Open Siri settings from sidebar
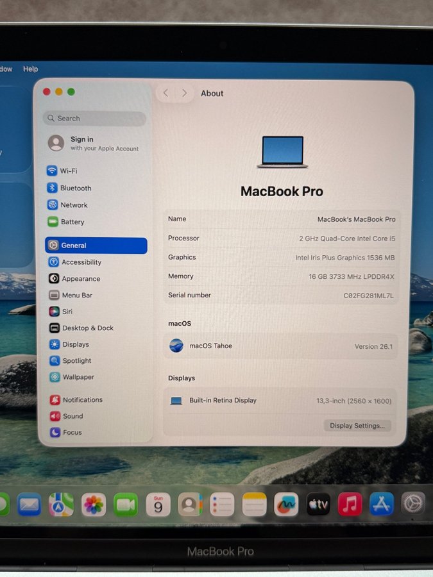 pos(67,312)
